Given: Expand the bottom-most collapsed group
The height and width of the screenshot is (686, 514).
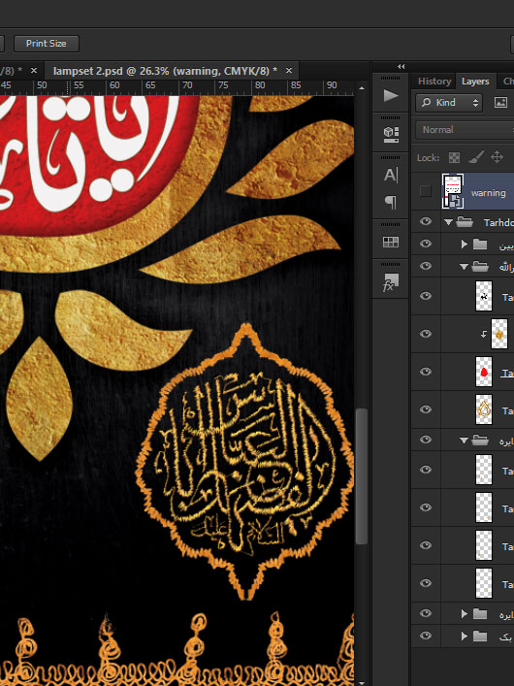Looking at the screenshot, I should tap(465, 637).
